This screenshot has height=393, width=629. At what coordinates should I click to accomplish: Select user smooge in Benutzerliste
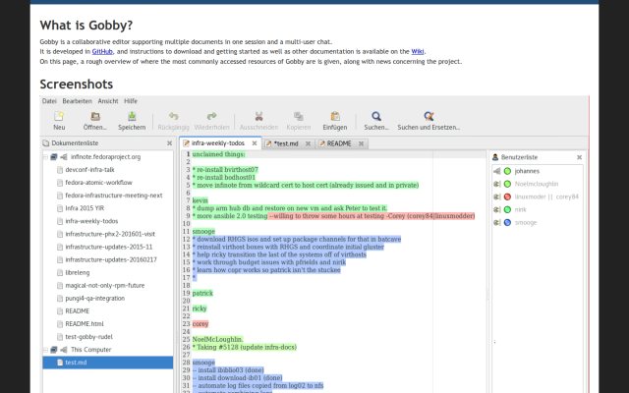526,223
